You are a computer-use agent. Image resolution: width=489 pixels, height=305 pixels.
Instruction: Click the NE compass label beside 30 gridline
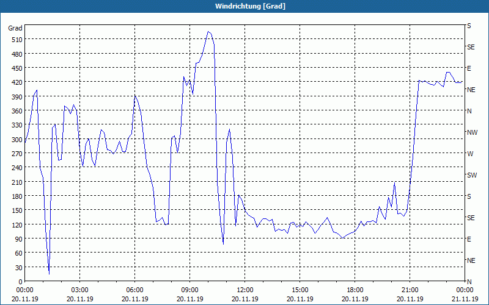(x=471, y=260)
